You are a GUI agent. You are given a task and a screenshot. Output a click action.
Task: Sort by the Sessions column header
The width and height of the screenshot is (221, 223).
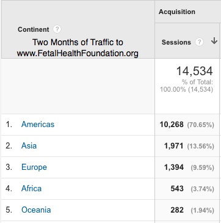[x=176, y=42]
